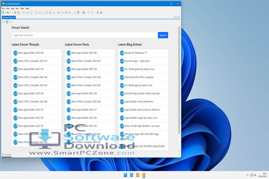Viewport: 269px width, 179px height.
Task: Open the tab list dropdown arrow at tab bar right
Action: pos(179,17)
